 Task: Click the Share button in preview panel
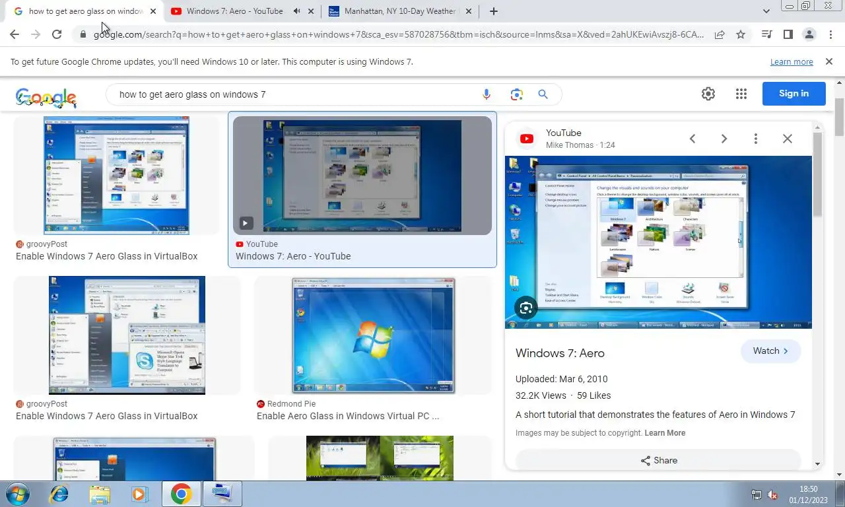point(658,460)
